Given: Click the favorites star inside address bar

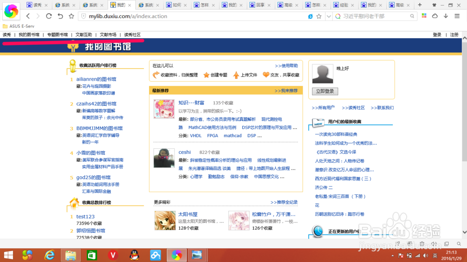Looking at the screenshot, I should click(319, 16).
